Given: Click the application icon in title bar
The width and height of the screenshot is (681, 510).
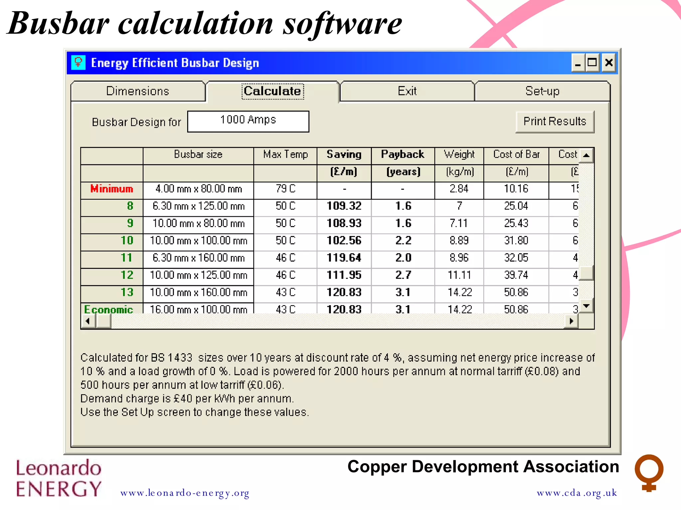Looking at the screenshot, I should coord(78,62).
